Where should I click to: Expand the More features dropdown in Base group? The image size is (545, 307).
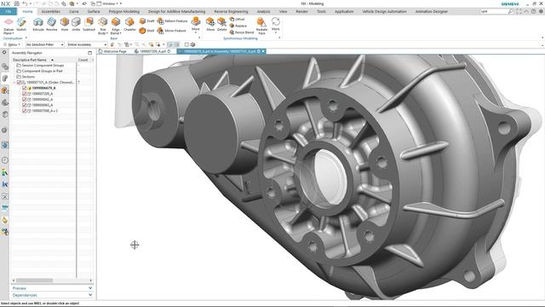click(x=196, y=25)
